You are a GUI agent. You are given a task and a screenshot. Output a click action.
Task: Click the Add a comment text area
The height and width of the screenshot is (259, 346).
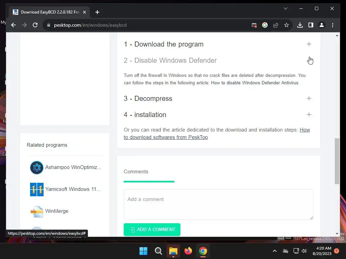pos(219,205)
